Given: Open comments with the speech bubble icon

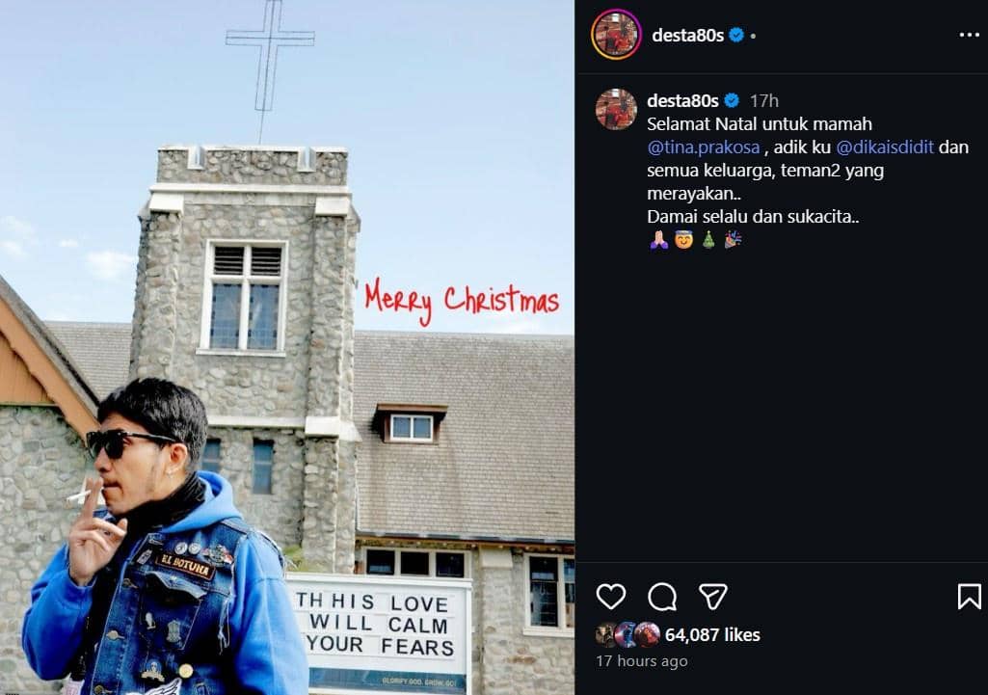Looking at the screenshot, I should tap(662, 598).
